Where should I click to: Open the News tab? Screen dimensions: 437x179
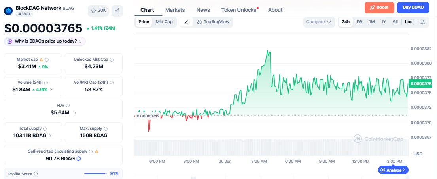click(203, 10)
